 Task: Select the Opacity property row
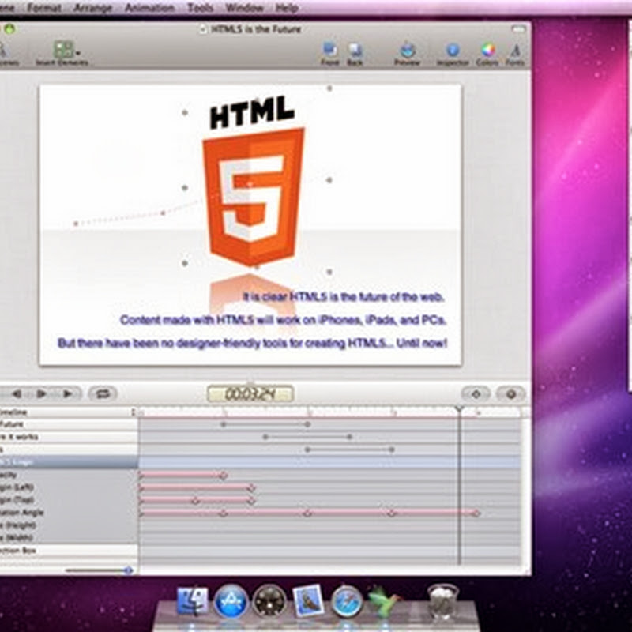(69, 475)
